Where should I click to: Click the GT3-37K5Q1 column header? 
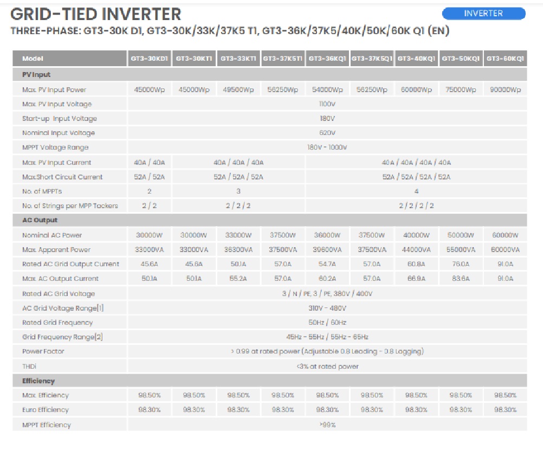372,59
